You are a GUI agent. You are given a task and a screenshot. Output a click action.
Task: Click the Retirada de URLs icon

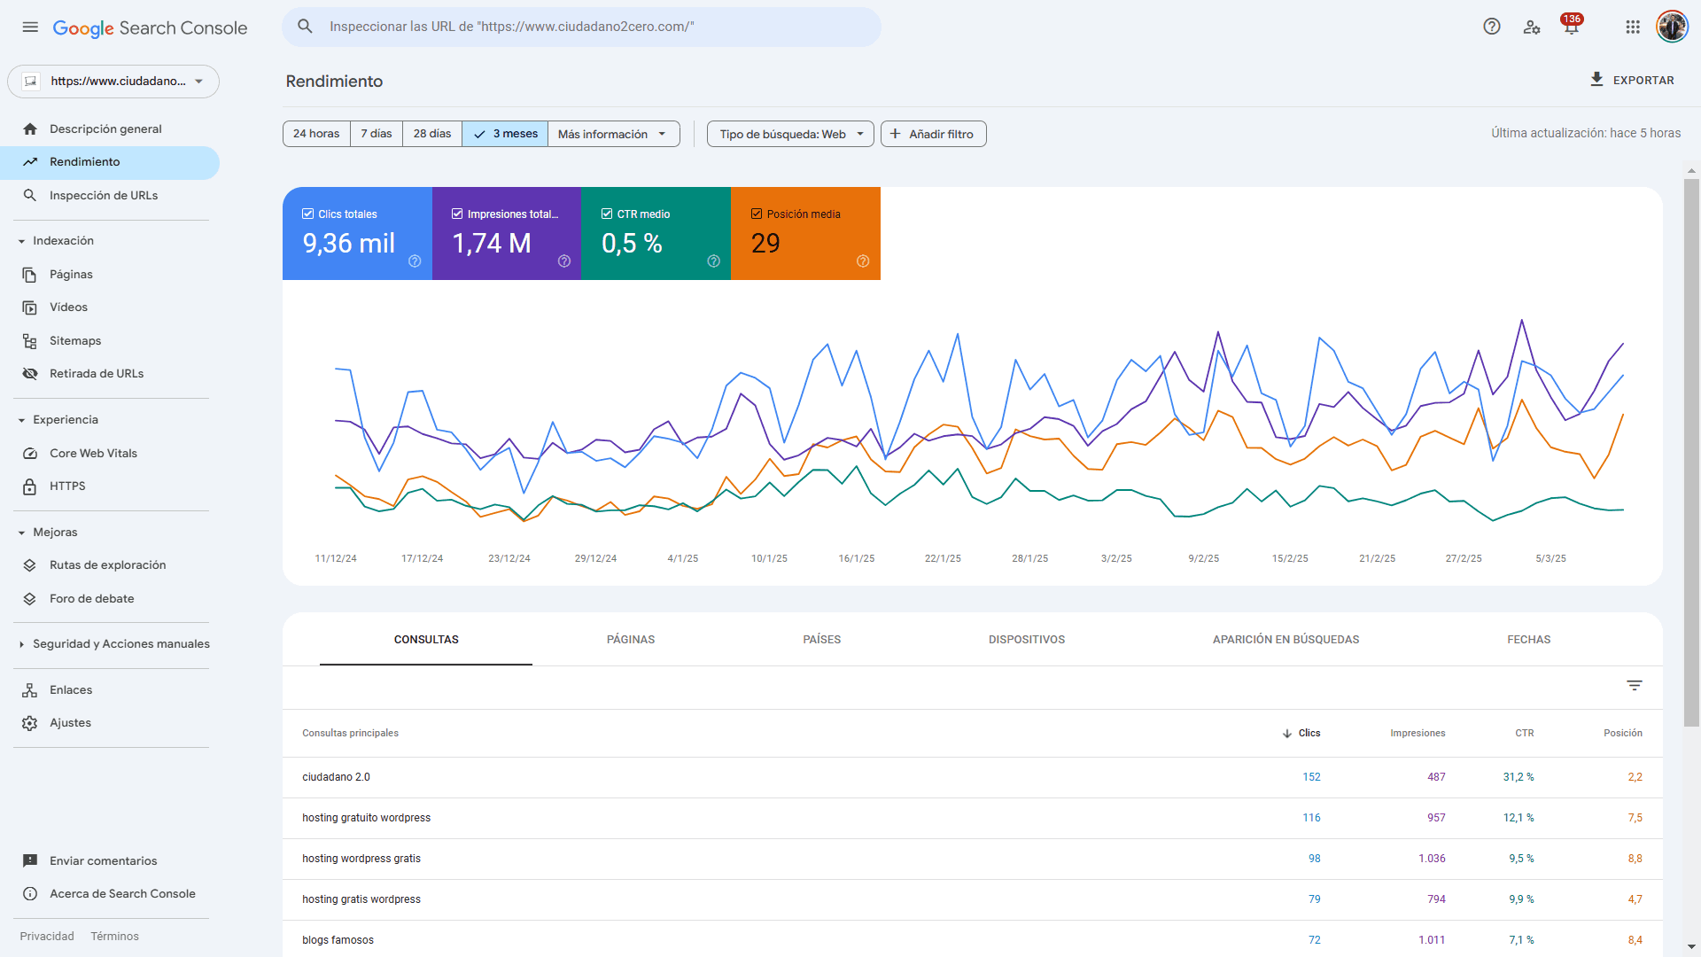pos(30,374)
